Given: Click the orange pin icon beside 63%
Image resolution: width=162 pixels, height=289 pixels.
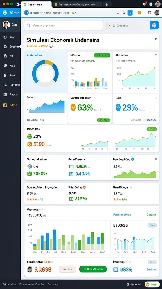Looking at the screenshot, I should point(73,108).
